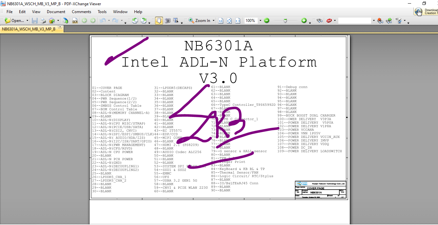
Task: Click '99--BUCK BOOST DUAL CHARGER' entry
Action: [306, 116]
